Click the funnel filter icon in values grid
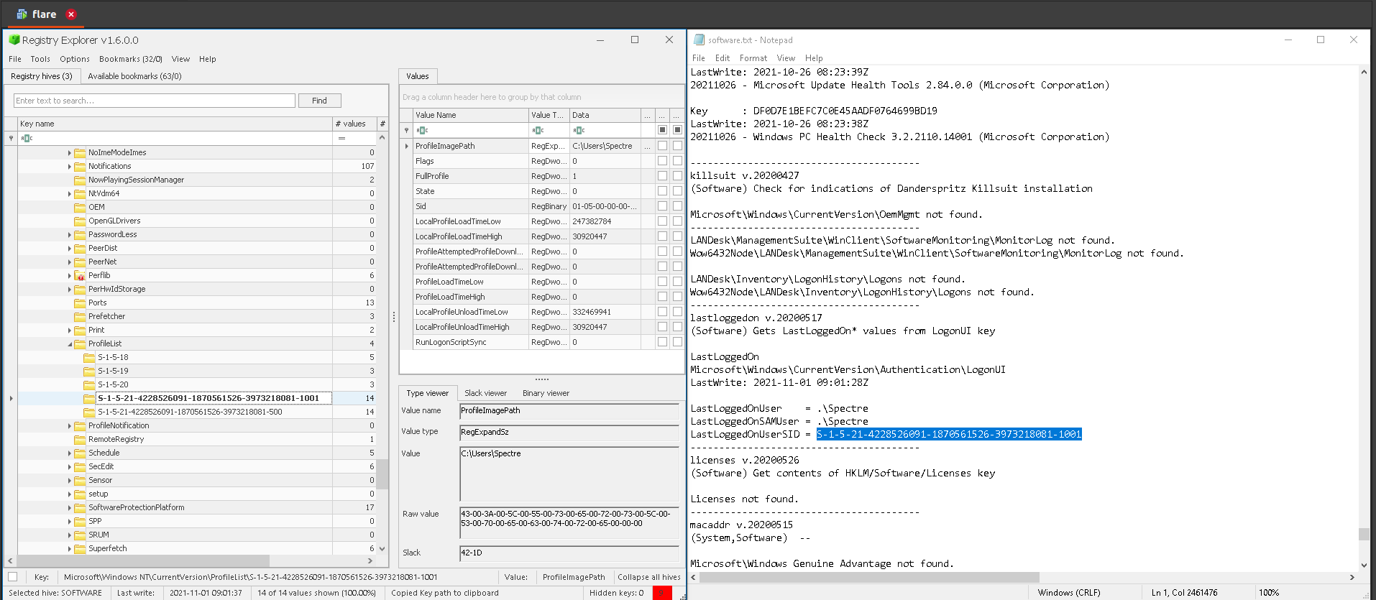This screenshot has height=600, width=1376. pyautogui.click(x=406, y=130)
